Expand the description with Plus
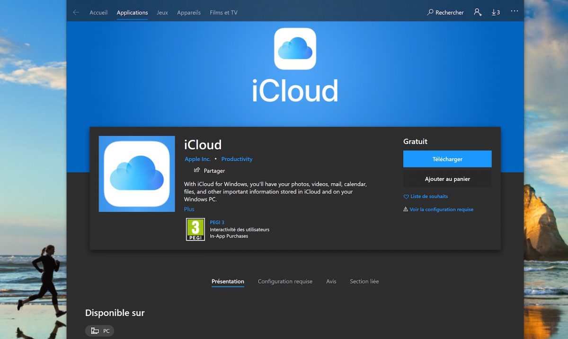Viewport: 568px width, 339px height. click(x=189, y=209)
